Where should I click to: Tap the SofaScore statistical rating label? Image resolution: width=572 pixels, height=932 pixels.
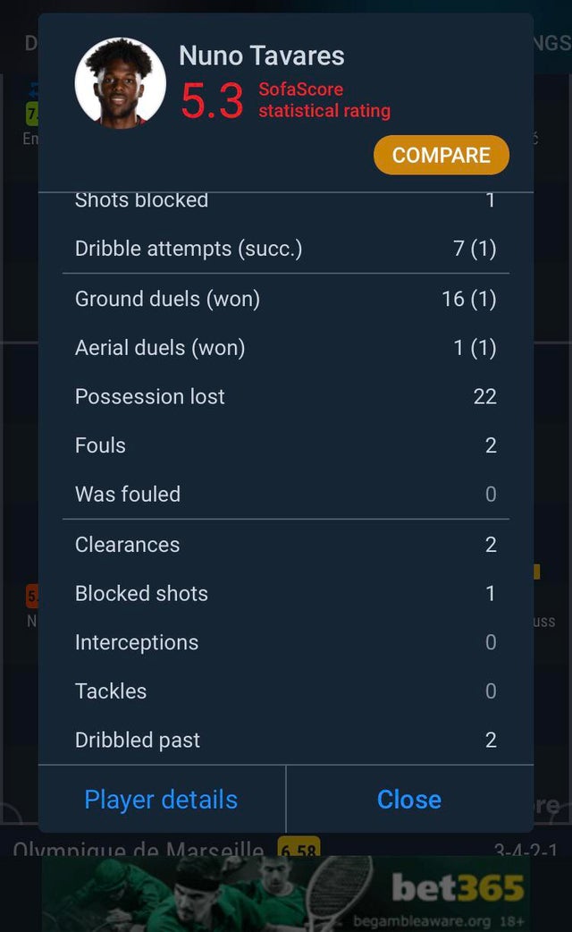coord(324,100)
